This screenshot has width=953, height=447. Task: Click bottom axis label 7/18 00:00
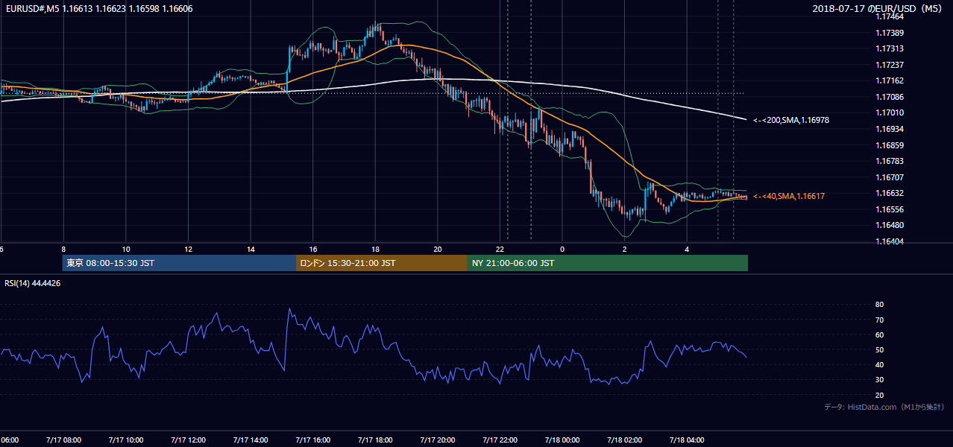pyautogui.click(x=562, y=440)
